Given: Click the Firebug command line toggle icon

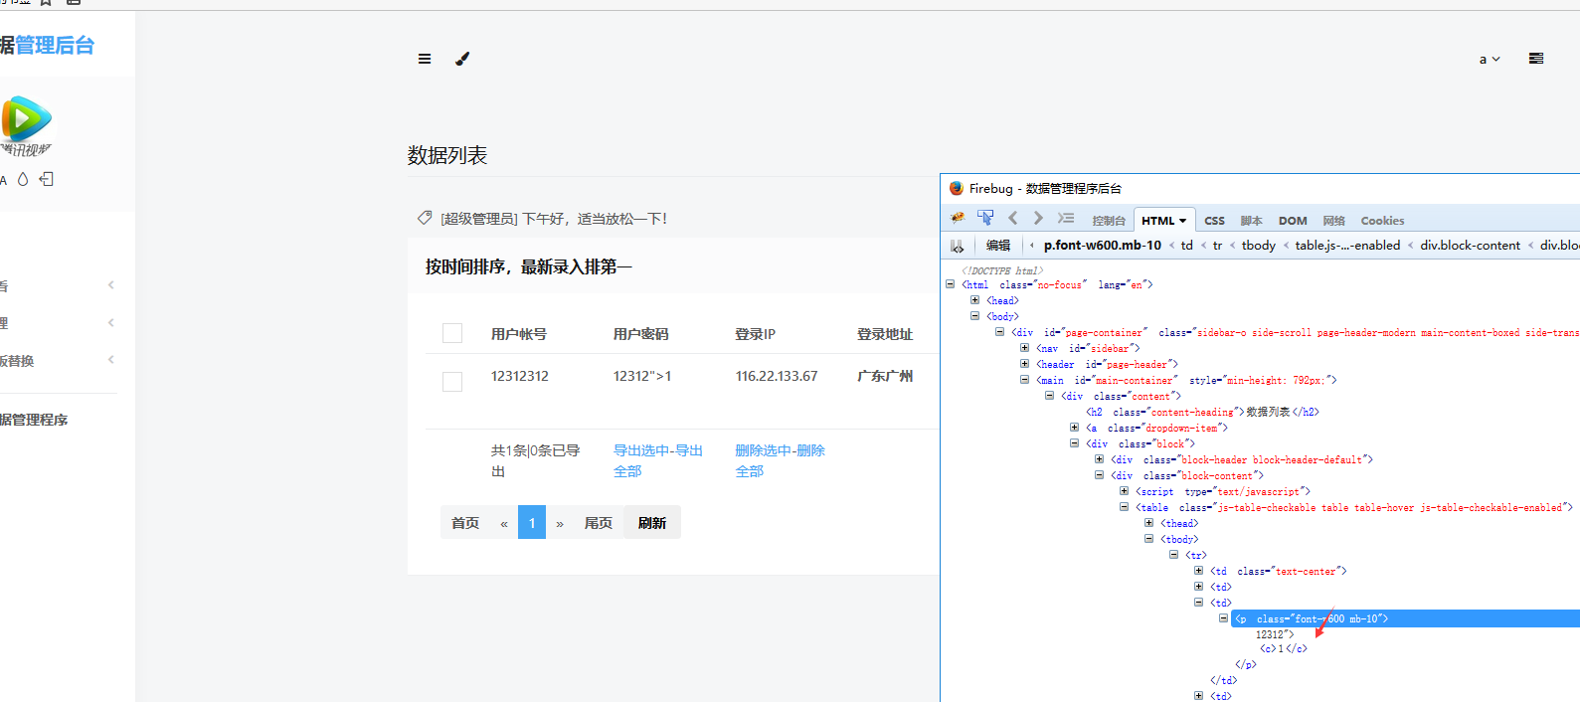Looking at the screenshot, I should coord(1066,218).
